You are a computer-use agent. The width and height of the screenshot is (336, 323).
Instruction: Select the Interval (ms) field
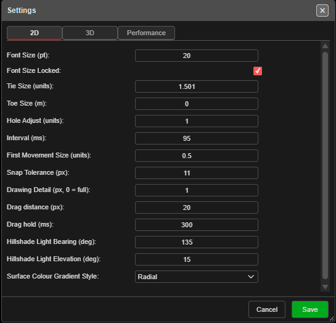click(x=197, y=138)
